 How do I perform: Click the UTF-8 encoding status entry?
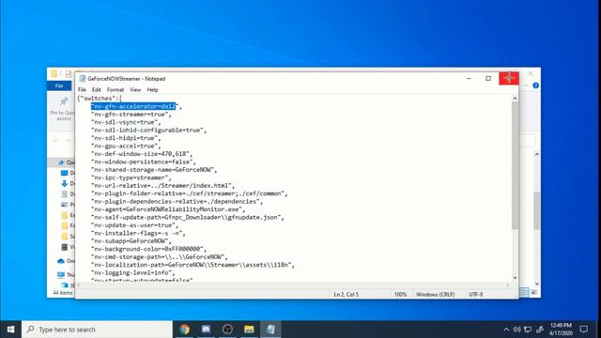[476, 294]
